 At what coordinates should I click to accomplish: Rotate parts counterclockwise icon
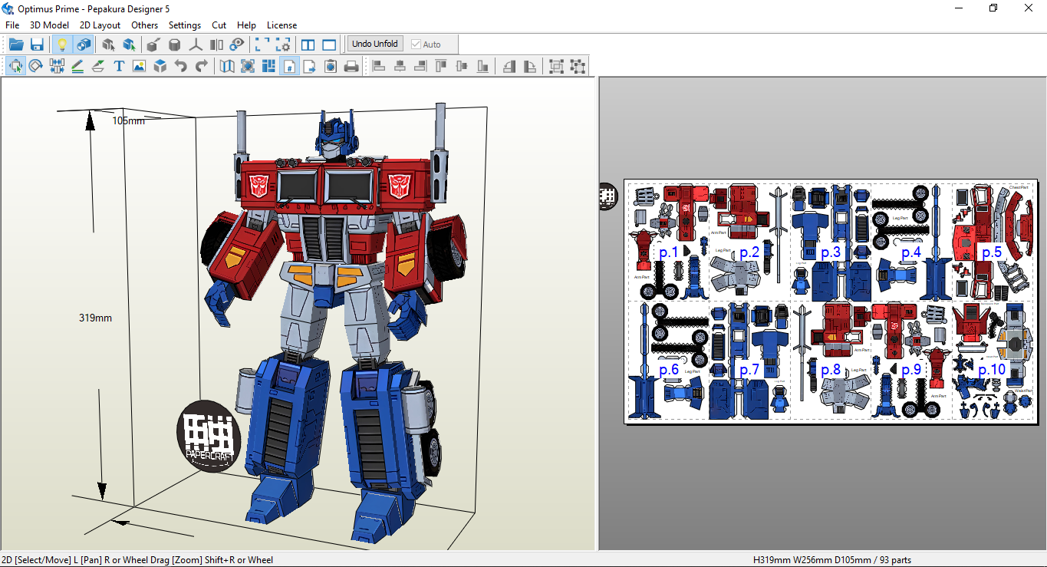pyautogui.click(x=509, y=66)
